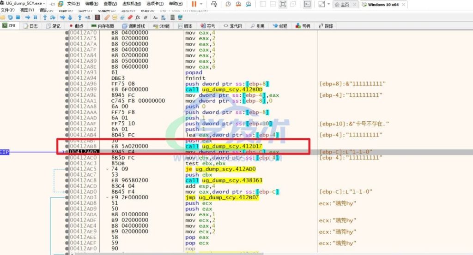
Task: Open the stretch view dropdown arrow
Action: pyautogui.click(x=328, y=4)
